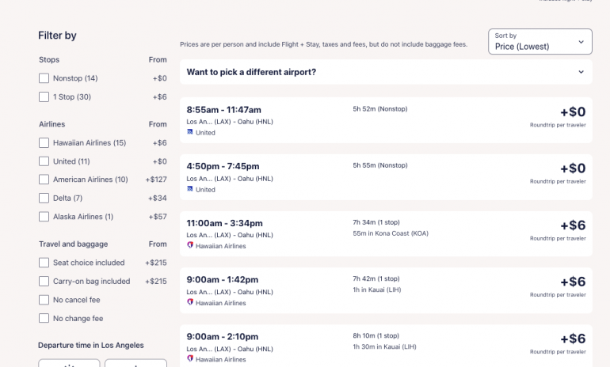Tick the No cancel fee checkbox
This screenshot has height=367, width=610.
tap(44, 300)
